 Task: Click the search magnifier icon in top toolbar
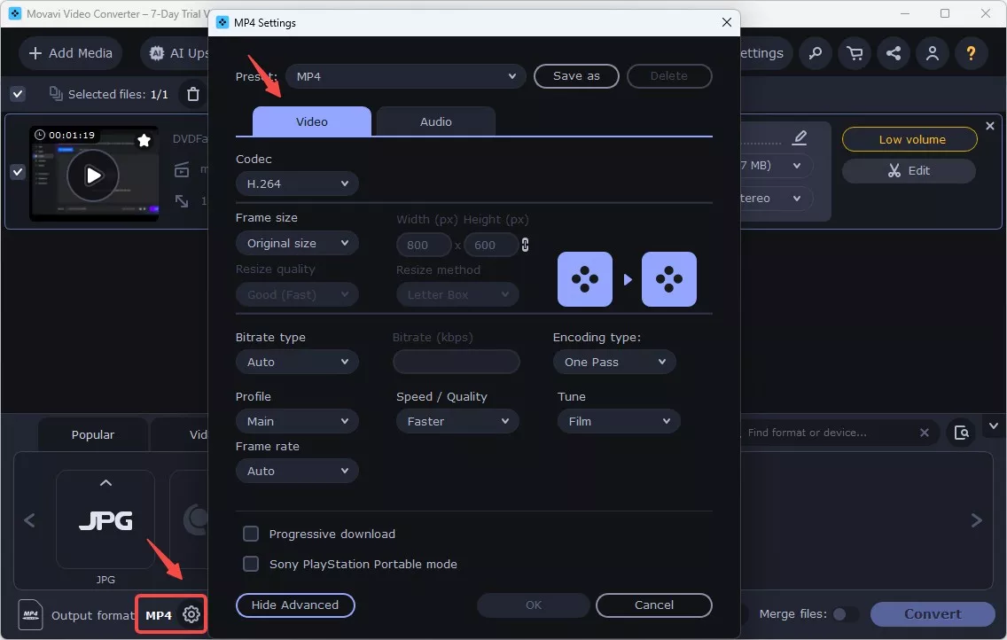click(815, 53)
